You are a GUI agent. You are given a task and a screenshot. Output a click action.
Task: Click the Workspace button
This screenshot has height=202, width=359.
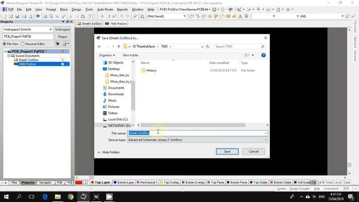[x=62, y=30]
